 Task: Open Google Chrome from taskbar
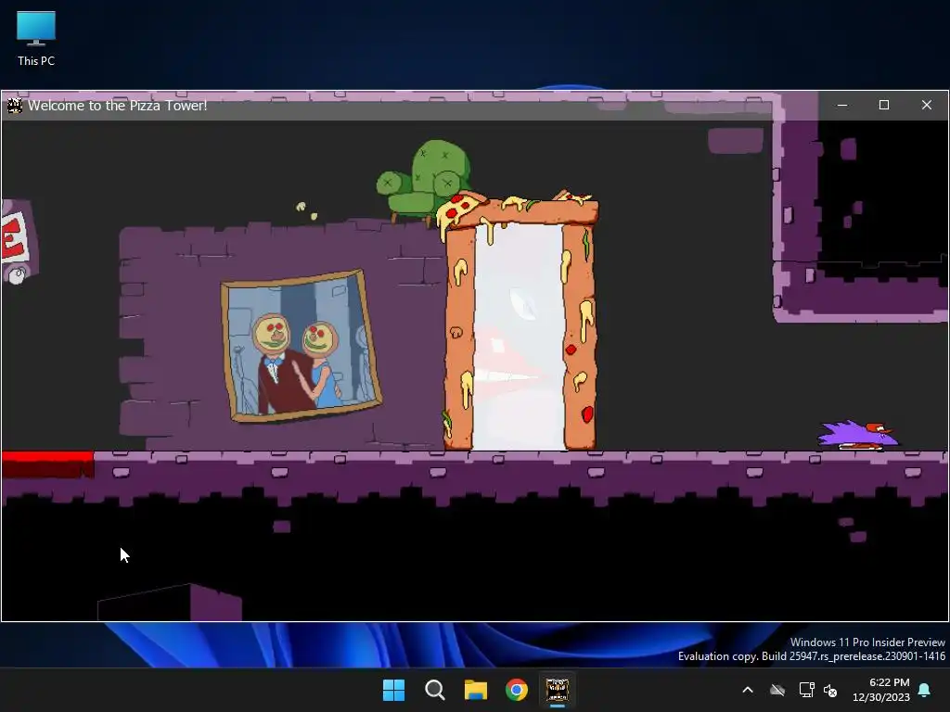[516, 690]
